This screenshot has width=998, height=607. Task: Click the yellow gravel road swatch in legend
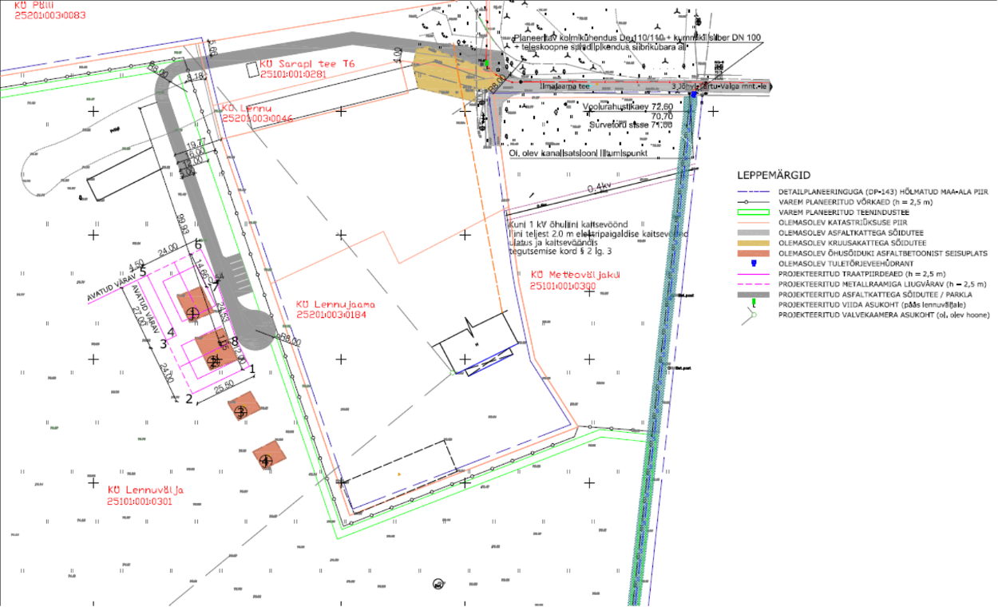752,243
